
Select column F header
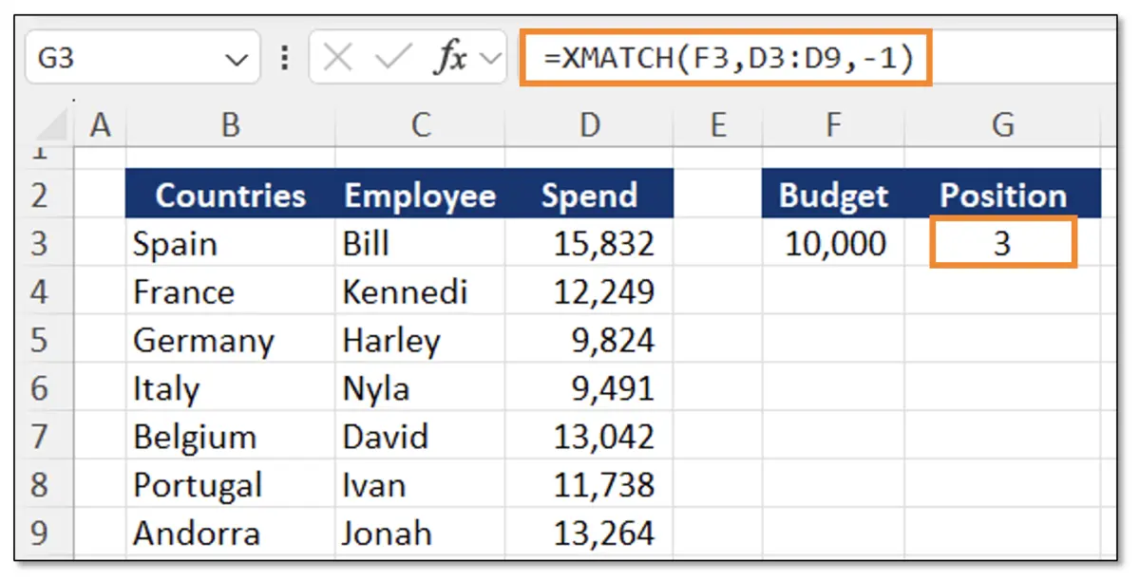[833, 124]
